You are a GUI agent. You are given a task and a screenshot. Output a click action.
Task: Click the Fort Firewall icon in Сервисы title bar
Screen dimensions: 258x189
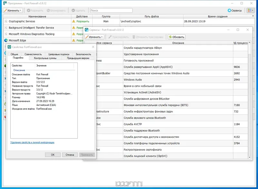point(86,30)
